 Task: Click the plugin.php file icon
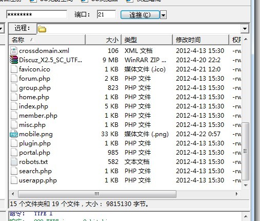pyautogui.click(x=14, y=143)
